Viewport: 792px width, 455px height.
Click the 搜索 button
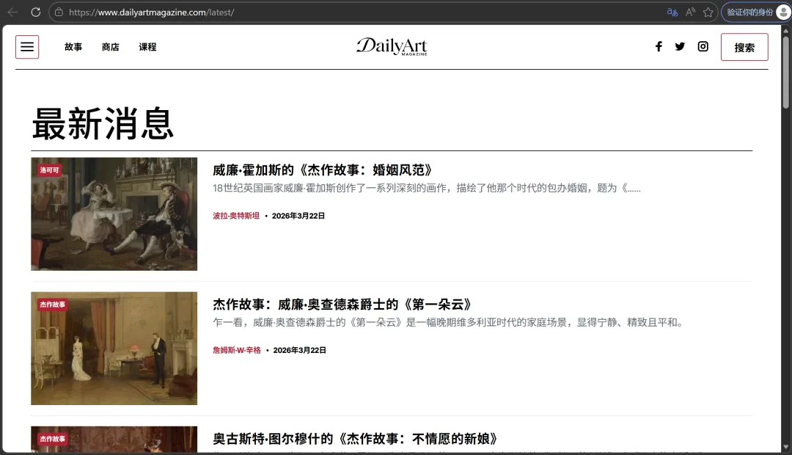coord(744,47)
